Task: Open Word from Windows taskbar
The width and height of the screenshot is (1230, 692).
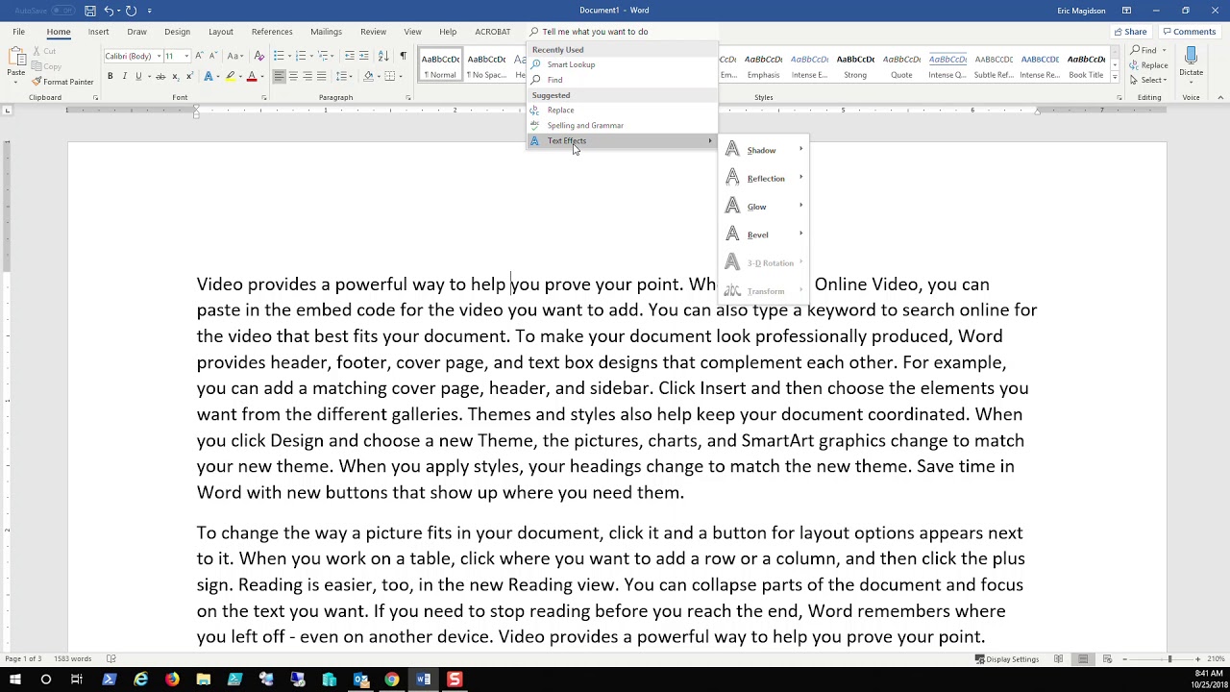Action: 423,680
